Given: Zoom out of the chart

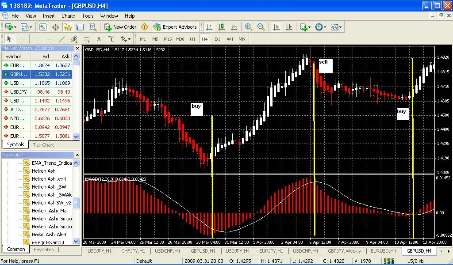Looking at the screenshot, I should pyautogui.click(x=261, y=27).
